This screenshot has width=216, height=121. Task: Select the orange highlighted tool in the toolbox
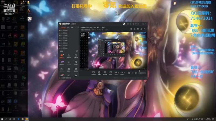(62, 56)
